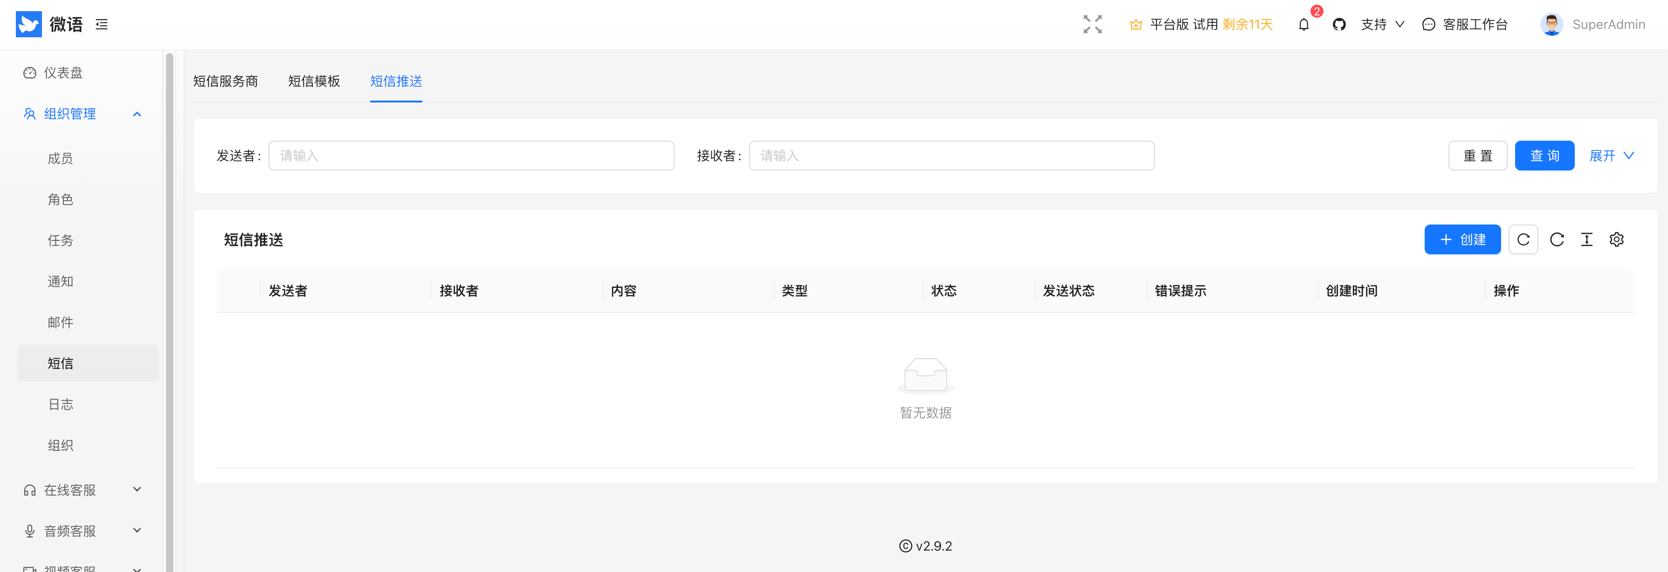1668x572 pixels.
Task: Click the 重置 button
Action: (1477, 156)
